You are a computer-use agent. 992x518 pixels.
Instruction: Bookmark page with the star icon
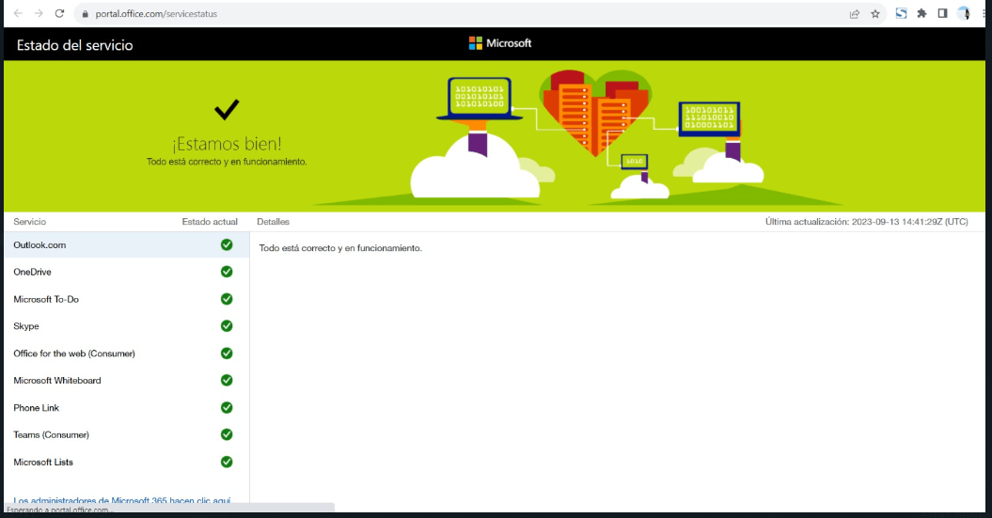point(875,14)
